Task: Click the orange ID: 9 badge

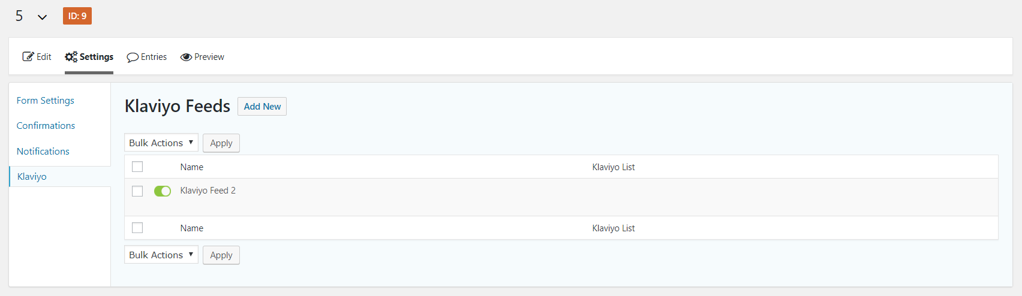Action: (77, 16)
